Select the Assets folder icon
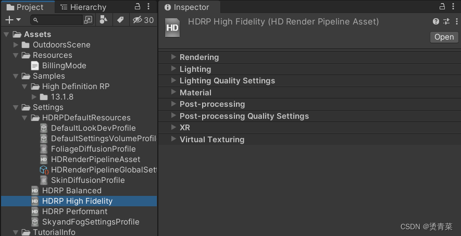 [x=17, y=34]
